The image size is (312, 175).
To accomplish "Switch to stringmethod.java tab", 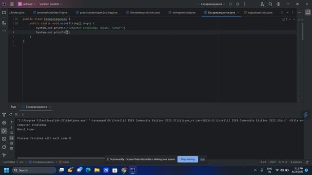I will [x=182, y=13].
